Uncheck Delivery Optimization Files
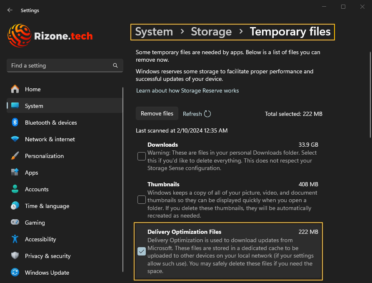Image resolution: width=372 pixels, height=283 pixels. [x=141, y=251]
